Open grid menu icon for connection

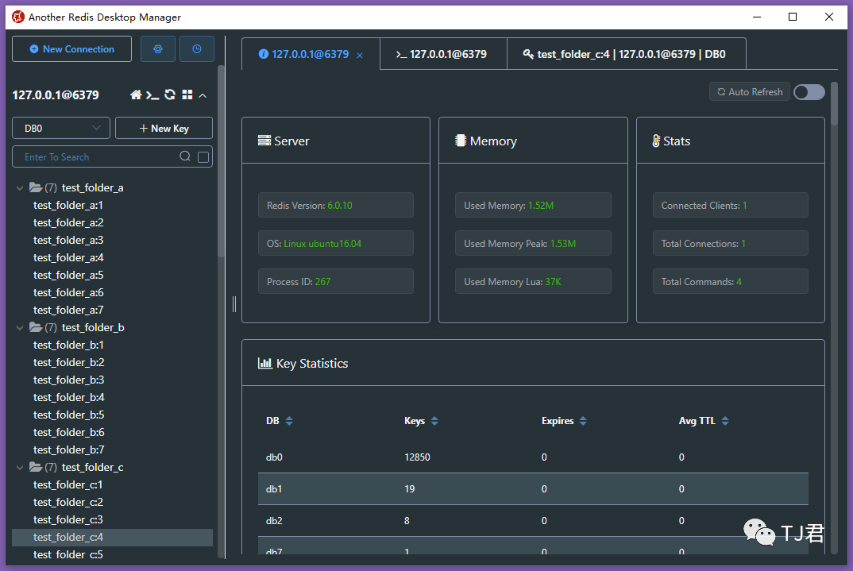(187, 95)
